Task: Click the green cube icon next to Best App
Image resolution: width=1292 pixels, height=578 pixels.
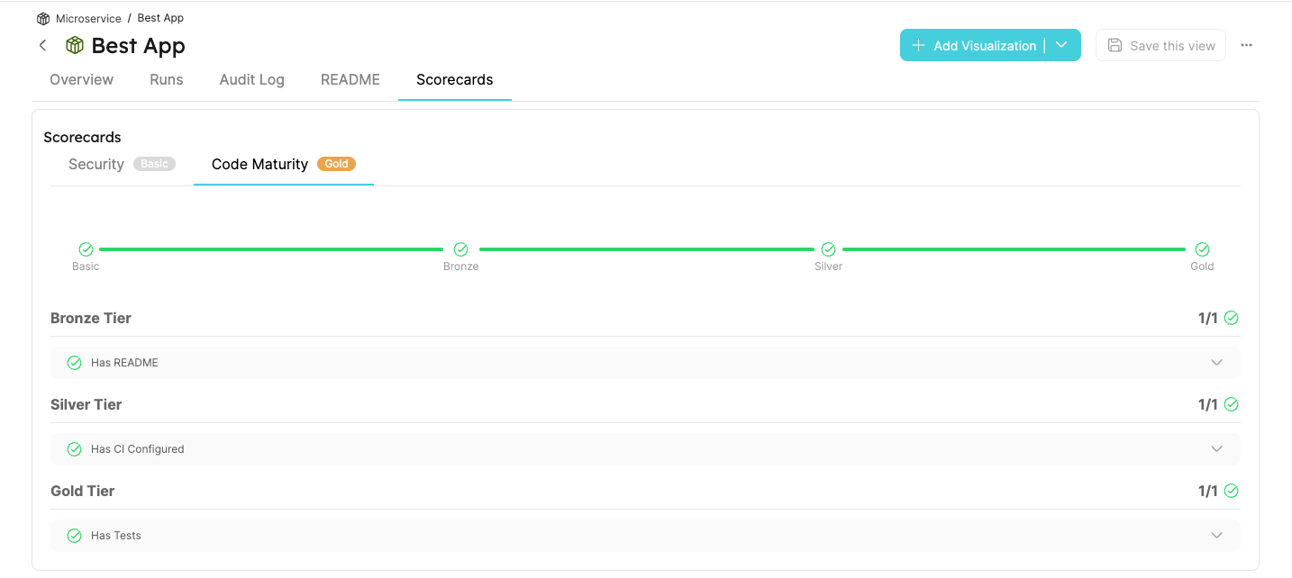Action: (75, 45)
